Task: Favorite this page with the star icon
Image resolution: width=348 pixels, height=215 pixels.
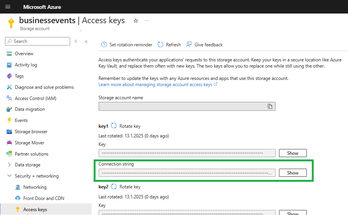Action: tap(136, 21)
